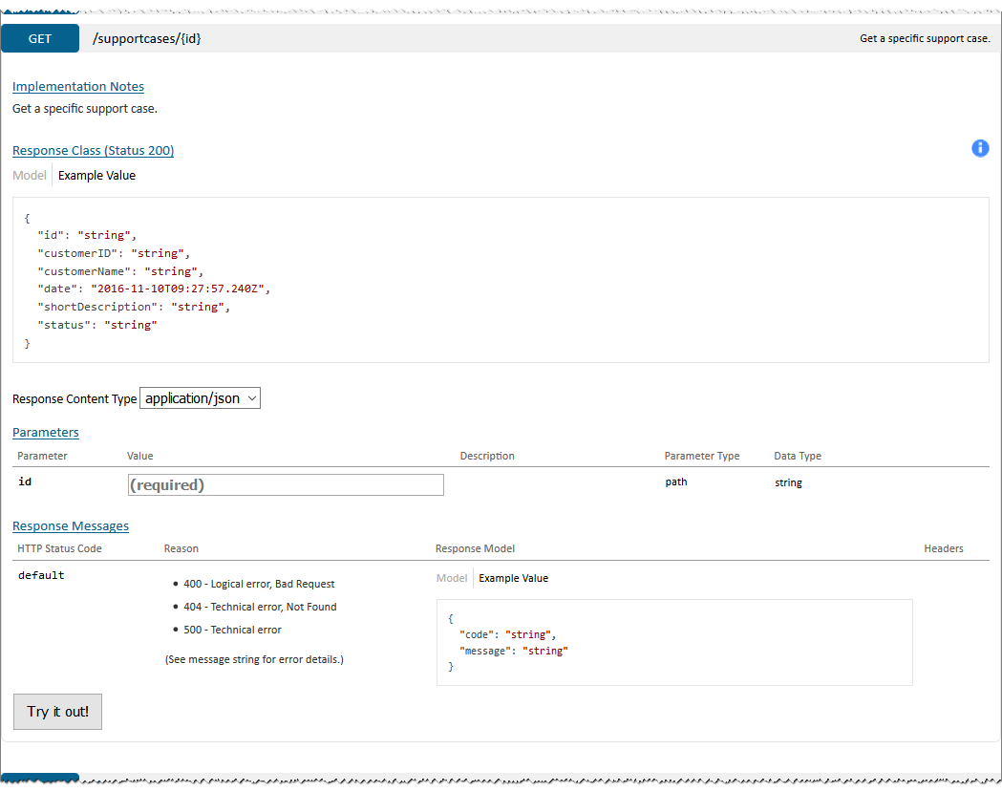Switch to Model tab in the Response Model area
Viewport: 1002px width, 792px height.
450,578
